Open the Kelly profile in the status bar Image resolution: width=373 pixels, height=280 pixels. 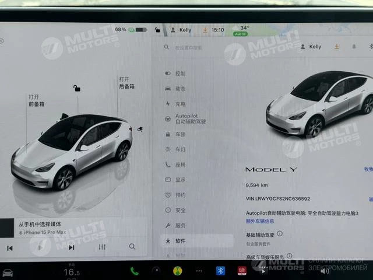(x=181, y=30)
